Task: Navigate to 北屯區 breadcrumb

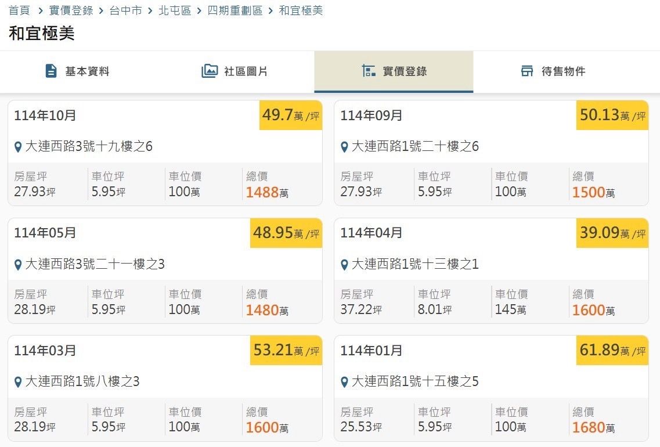Action: (x=175, y=10)
